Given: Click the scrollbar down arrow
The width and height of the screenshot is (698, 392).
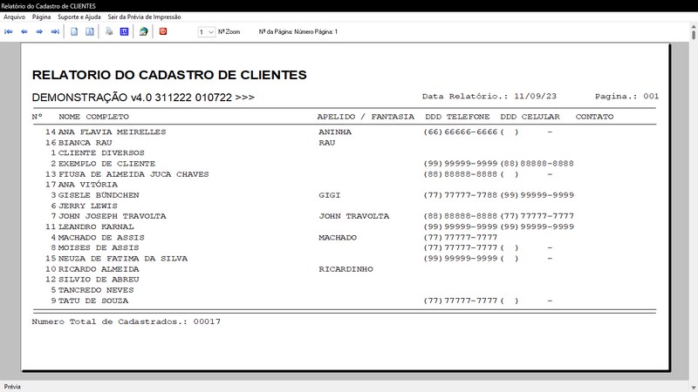Looking at the screenshot, I should tap(694, 388).
